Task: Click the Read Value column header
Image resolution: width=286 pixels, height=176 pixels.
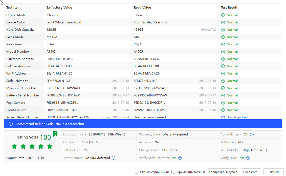Action: click(142, 8)
